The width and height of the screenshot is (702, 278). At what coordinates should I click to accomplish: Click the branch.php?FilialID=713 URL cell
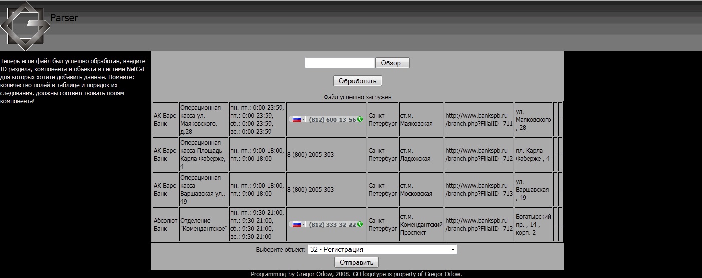(479, 190)
